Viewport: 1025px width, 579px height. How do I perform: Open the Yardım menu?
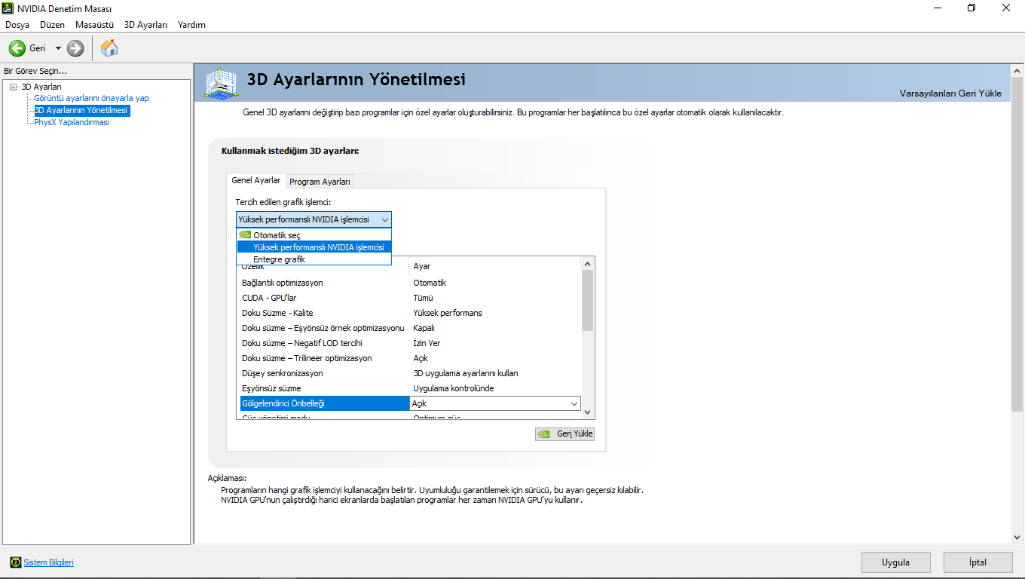(191, 25)
